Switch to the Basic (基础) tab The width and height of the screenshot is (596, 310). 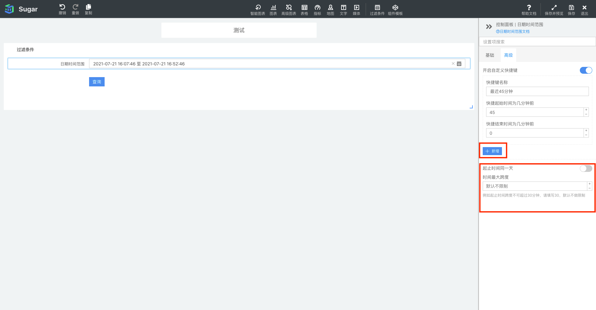click(x=490, y=55)
